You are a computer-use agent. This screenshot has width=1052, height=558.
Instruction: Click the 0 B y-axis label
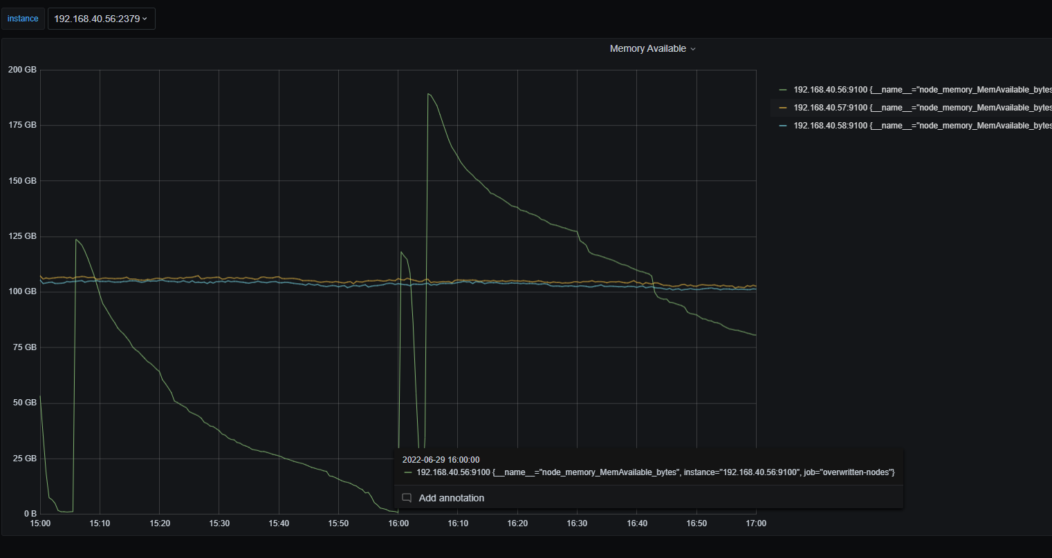pyautogui.click(x=30, y=514)
